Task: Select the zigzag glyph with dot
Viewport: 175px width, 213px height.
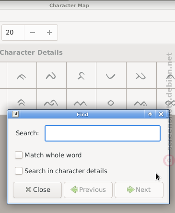Action: [141, 99]
